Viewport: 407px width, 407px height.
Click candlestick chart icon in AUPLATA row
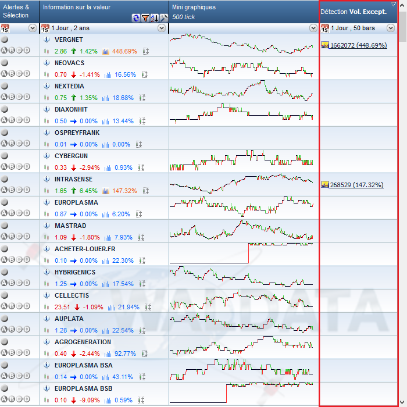[47, 330]
